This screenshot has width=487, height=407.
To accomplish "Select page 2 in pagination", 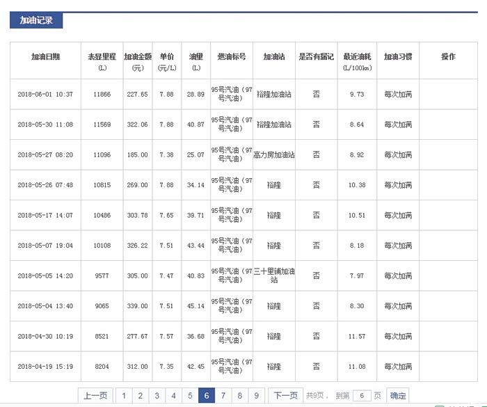I will coord(141,396).
